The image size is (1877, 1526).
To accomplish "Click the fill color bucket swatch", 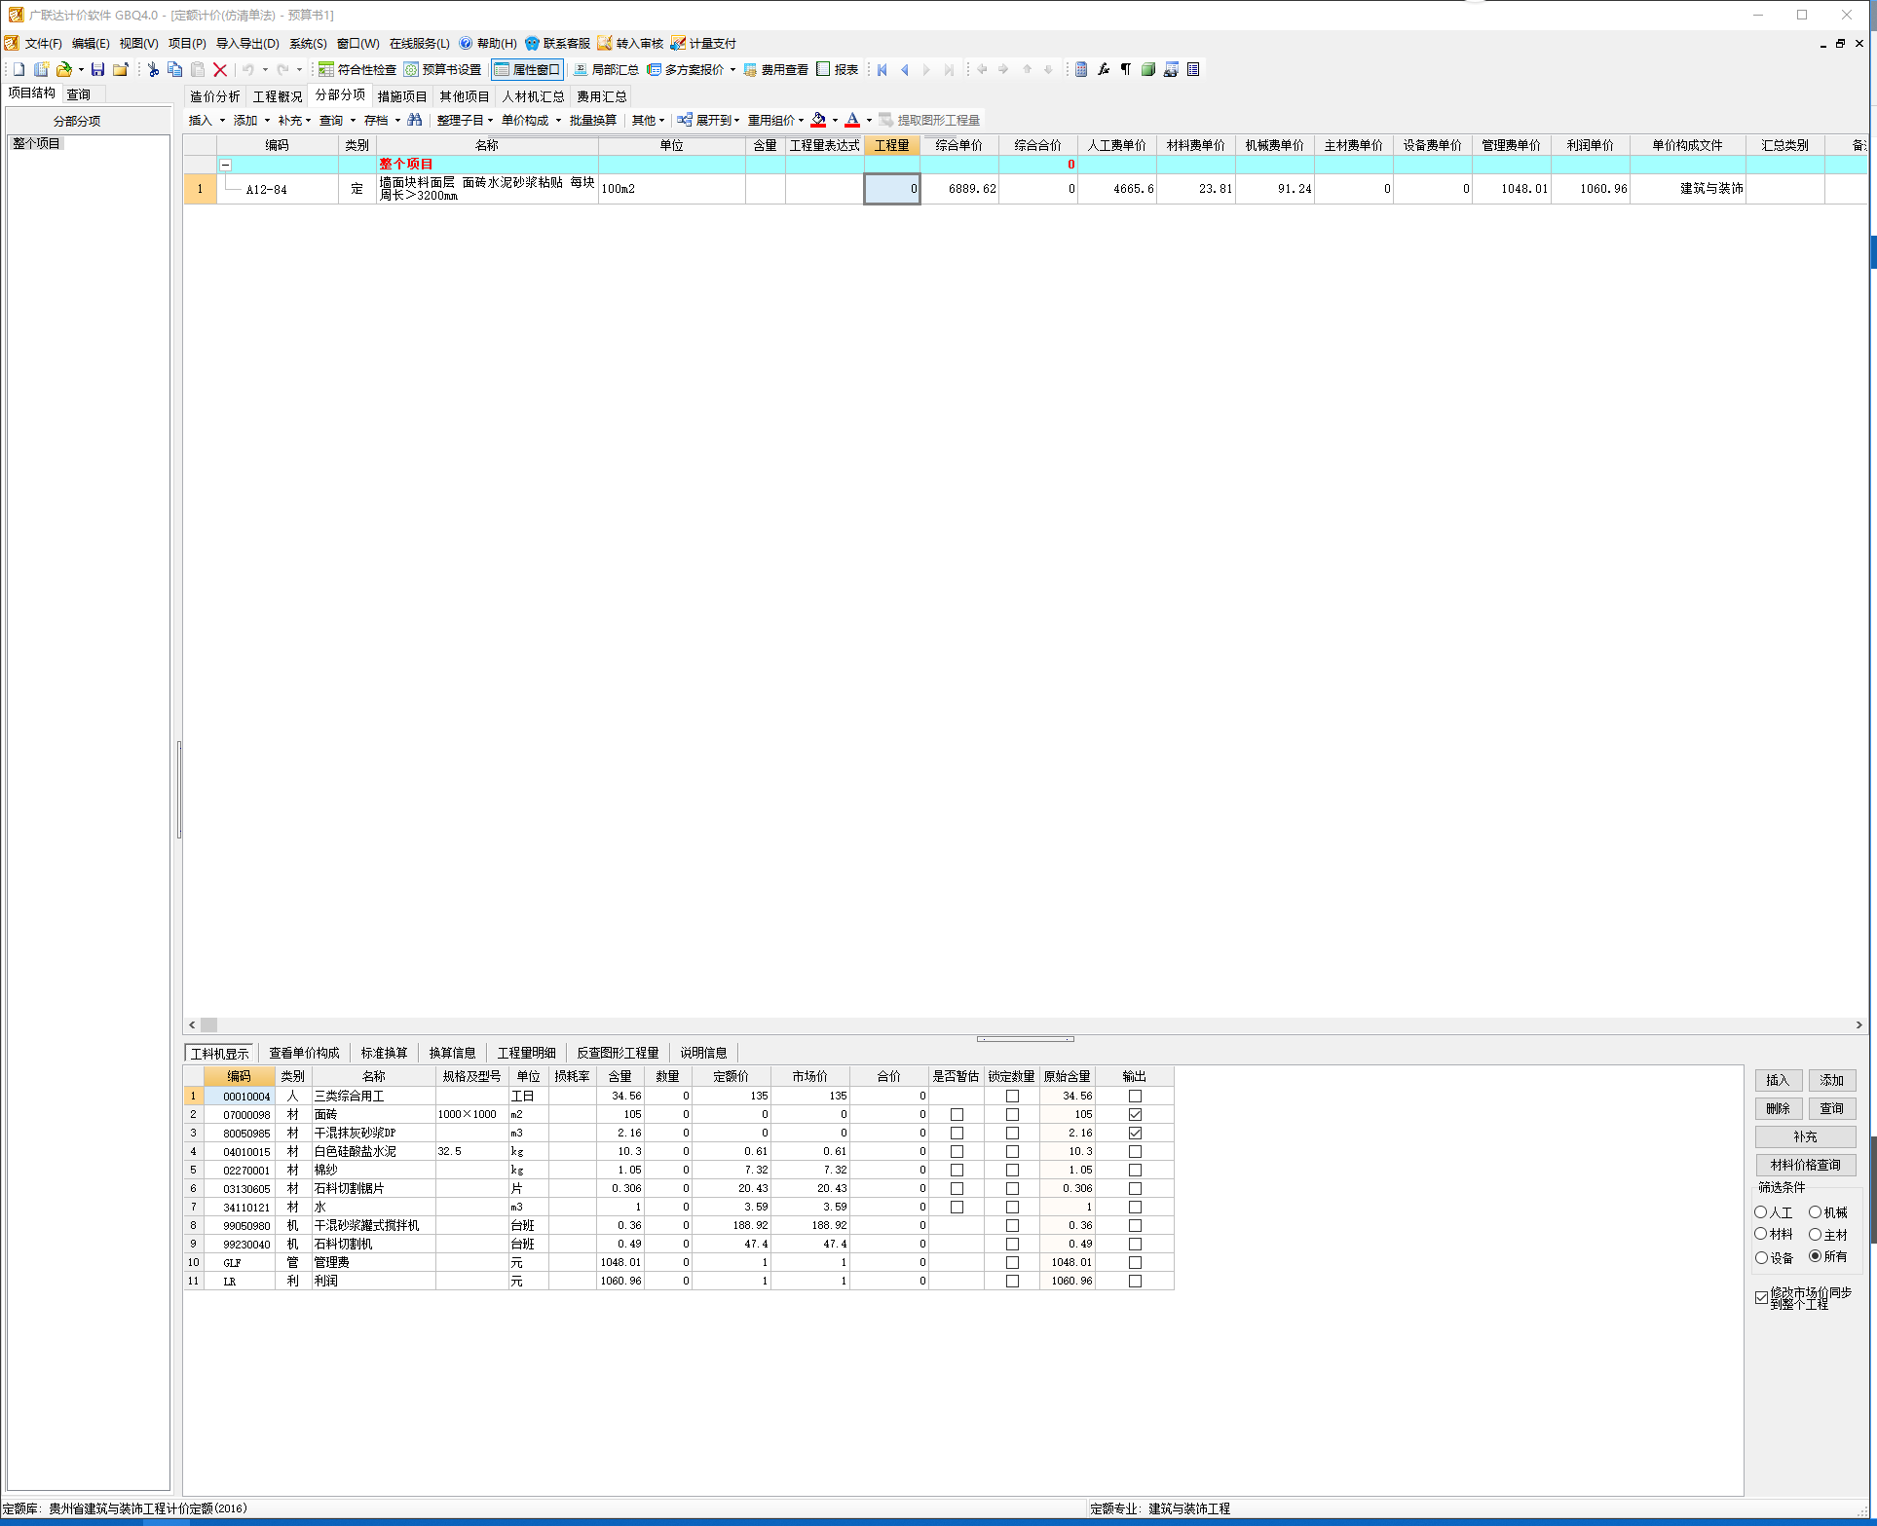I will click(x=818, y=120).
